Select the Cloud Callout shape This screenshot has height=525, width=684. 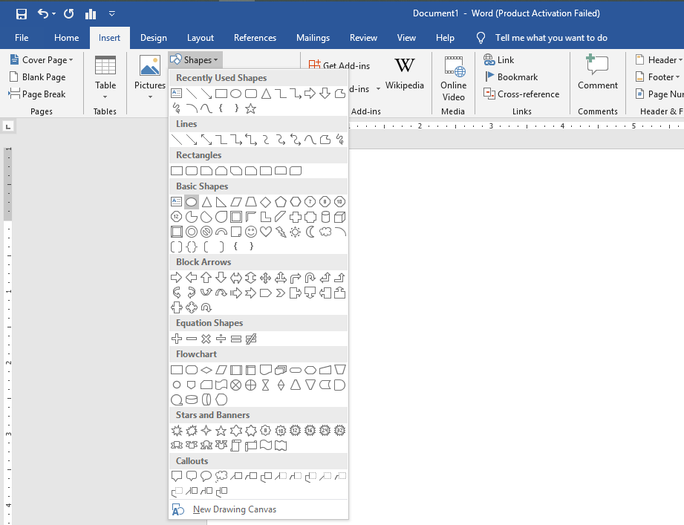click(221, 476)
